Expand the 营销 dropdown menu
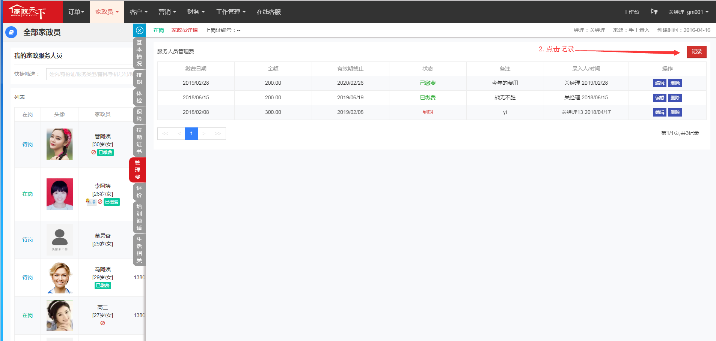Viewport: 716px width, 341px height. (x=167, y=12)
